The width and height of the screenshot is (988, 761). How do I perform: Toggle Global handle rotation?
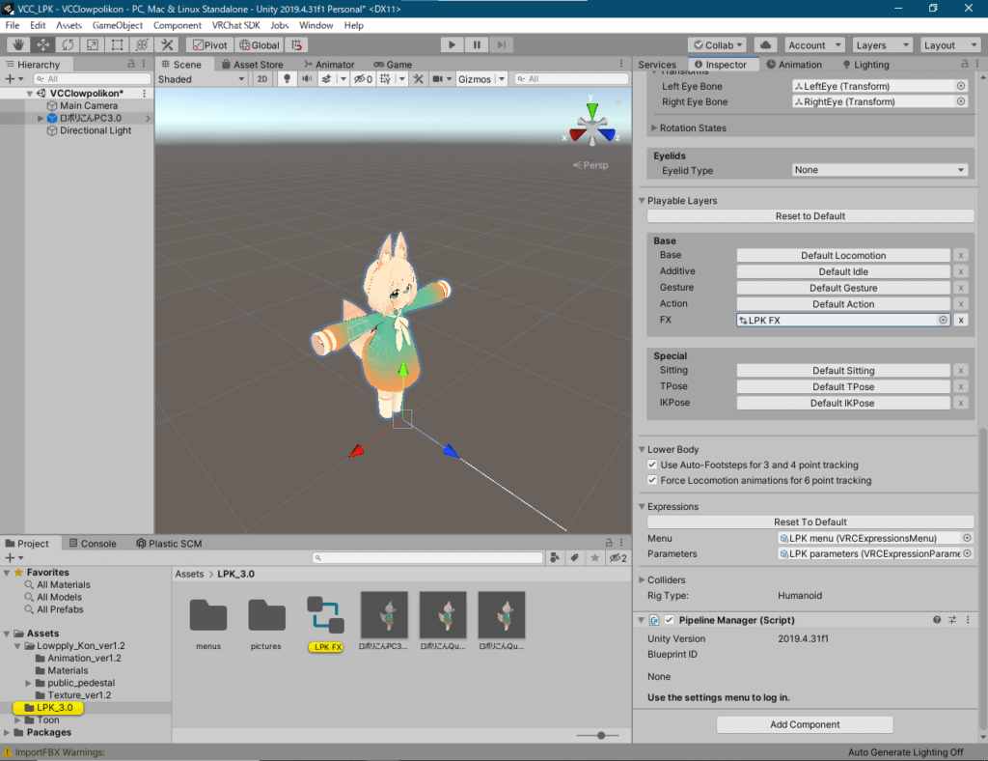click(x=259, y=44)
